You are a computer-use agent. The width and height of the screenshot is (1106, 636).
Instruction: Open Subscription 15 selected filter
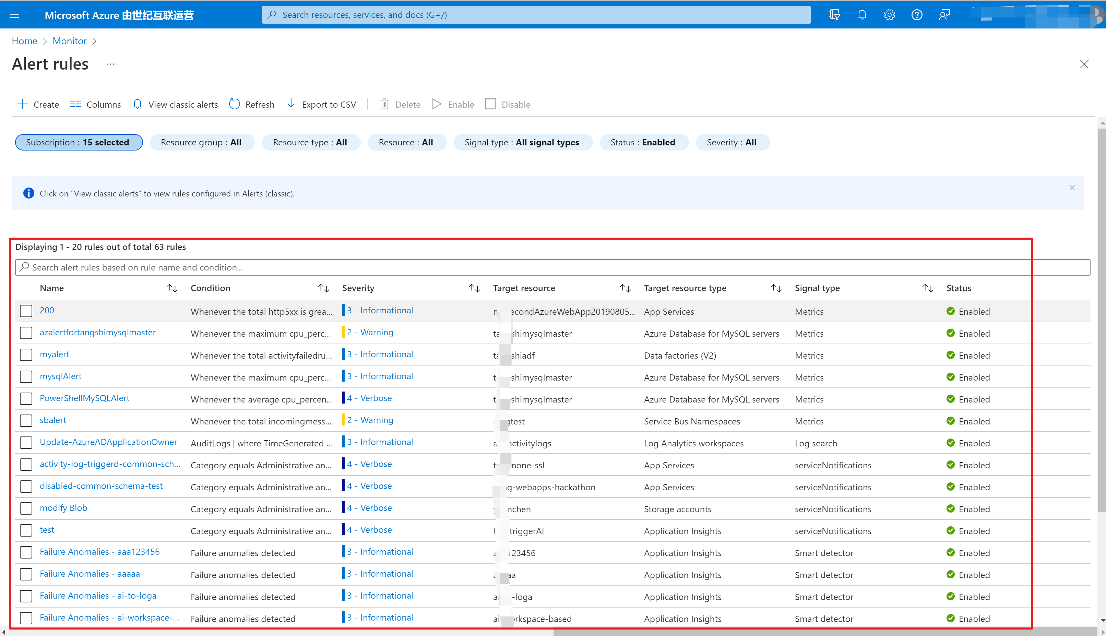pos(79,142)
